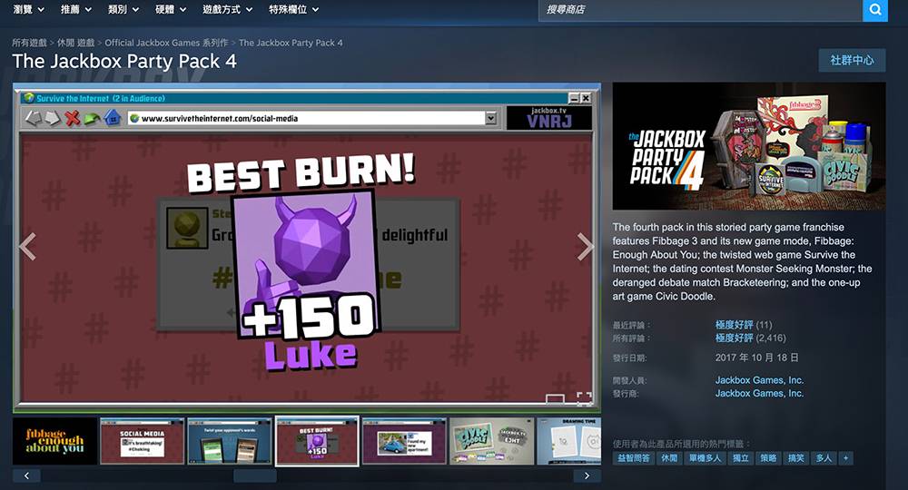The image size is (908, 490).
Task: Select the thumbnail showing a blue car photo
Action: click(x=404, y=441)
